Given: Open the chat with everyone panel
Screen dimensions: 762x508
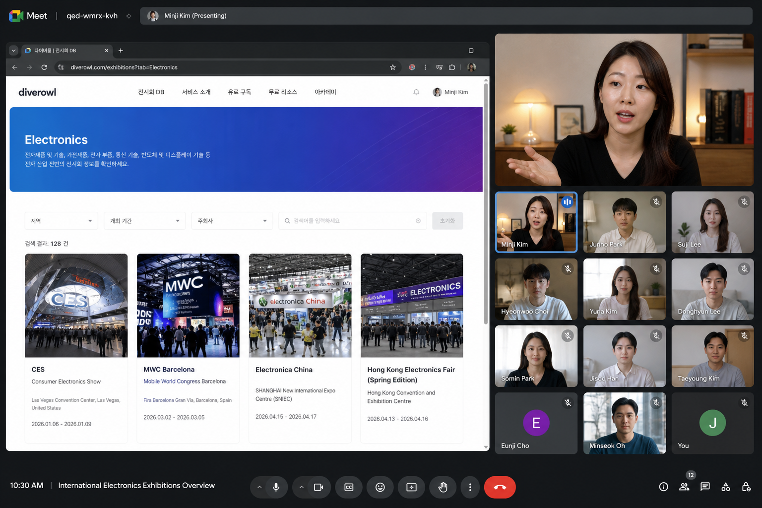Looking at the screenshot, I should tap(705, 487).
